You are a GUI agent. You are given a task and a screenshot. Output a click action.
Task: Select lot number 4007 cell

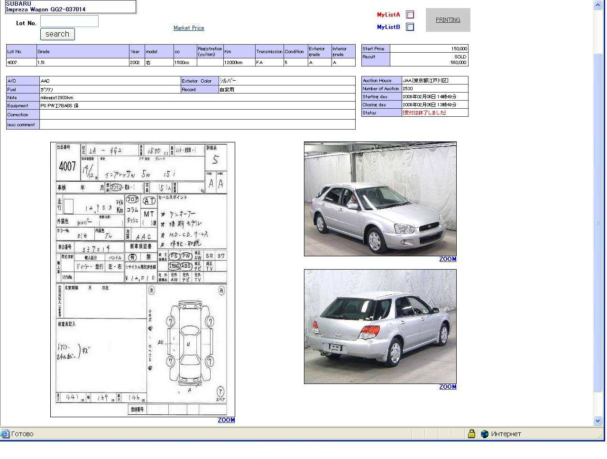[21, 63]
